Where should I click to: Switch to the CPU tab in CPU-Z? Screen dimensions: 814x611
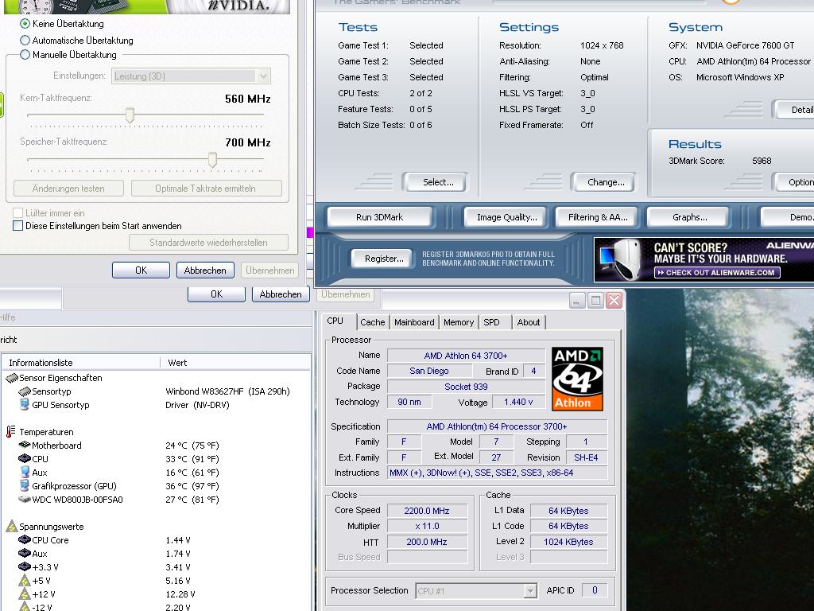click(335, 321)
